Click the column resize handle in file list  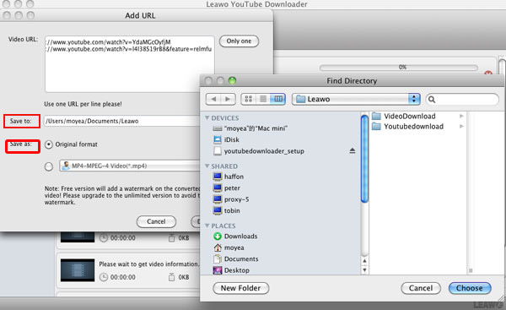[471, 270]
